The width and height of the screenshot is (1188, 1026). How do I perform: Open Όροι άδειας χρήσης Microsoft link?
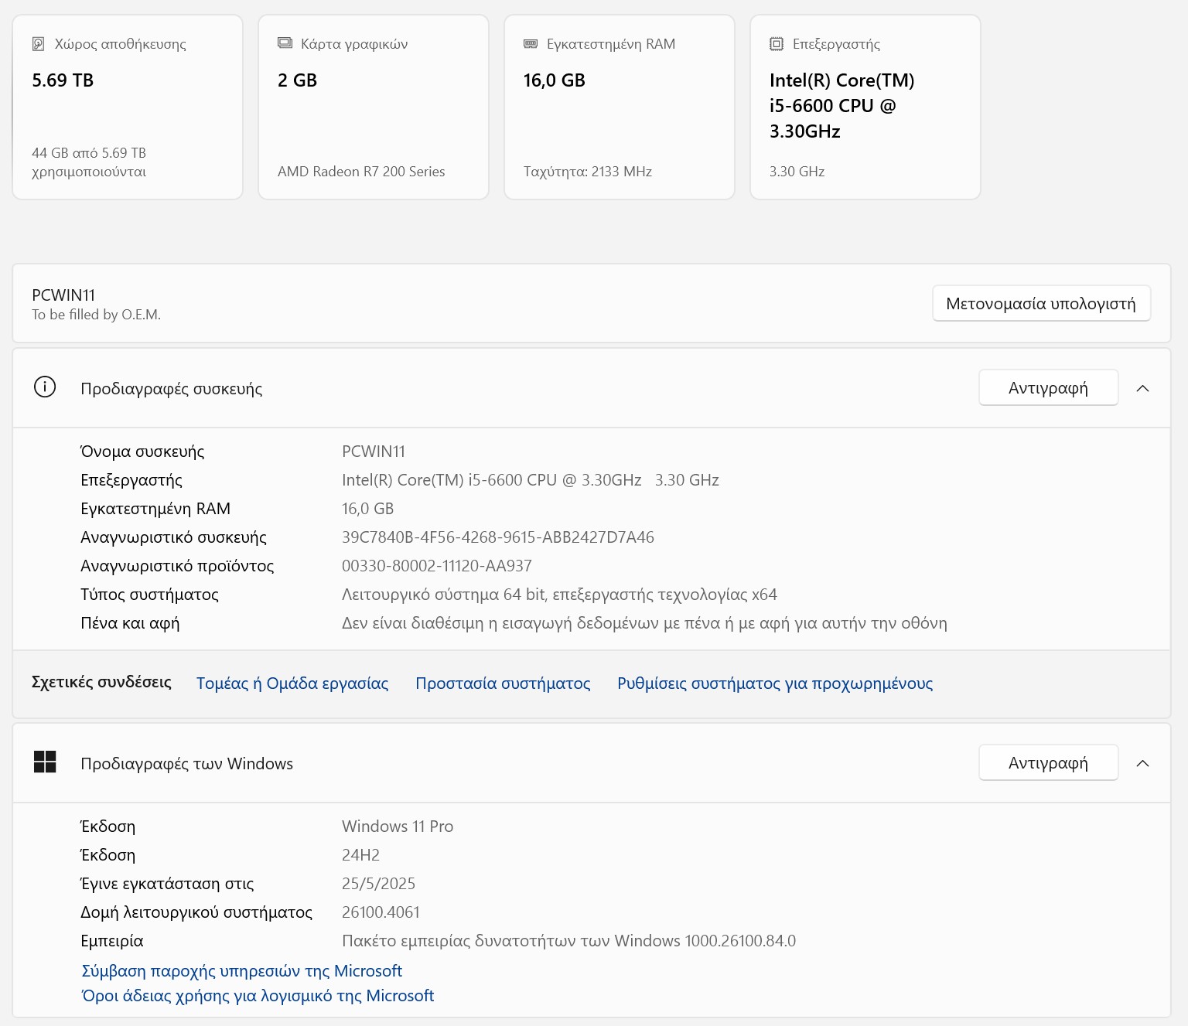[258, 996]
